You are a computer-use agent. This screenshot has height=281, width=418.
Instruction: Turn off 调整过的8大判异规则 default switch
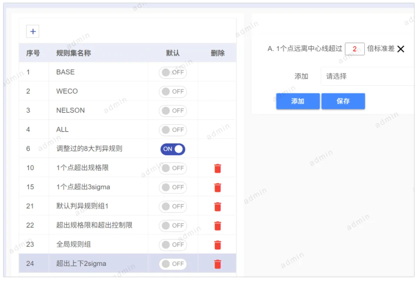(172, 149)
